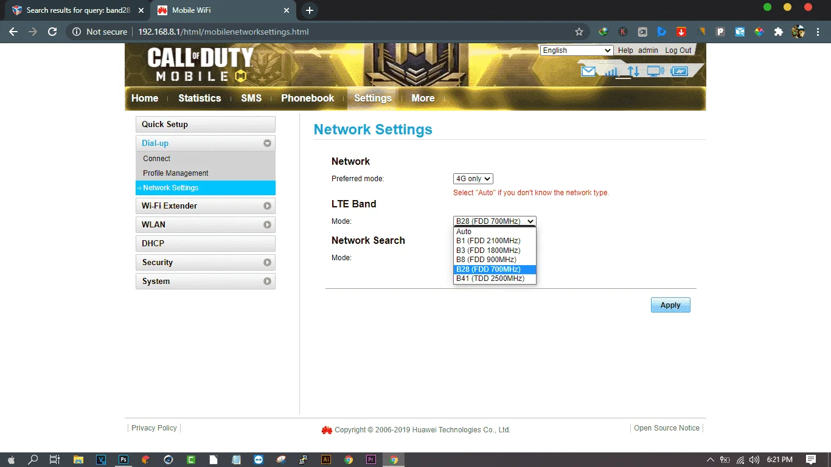The width and height of the screenshot is (831, 467).
Task: Open the Phonebook nav tab
Action: point(308,98)
